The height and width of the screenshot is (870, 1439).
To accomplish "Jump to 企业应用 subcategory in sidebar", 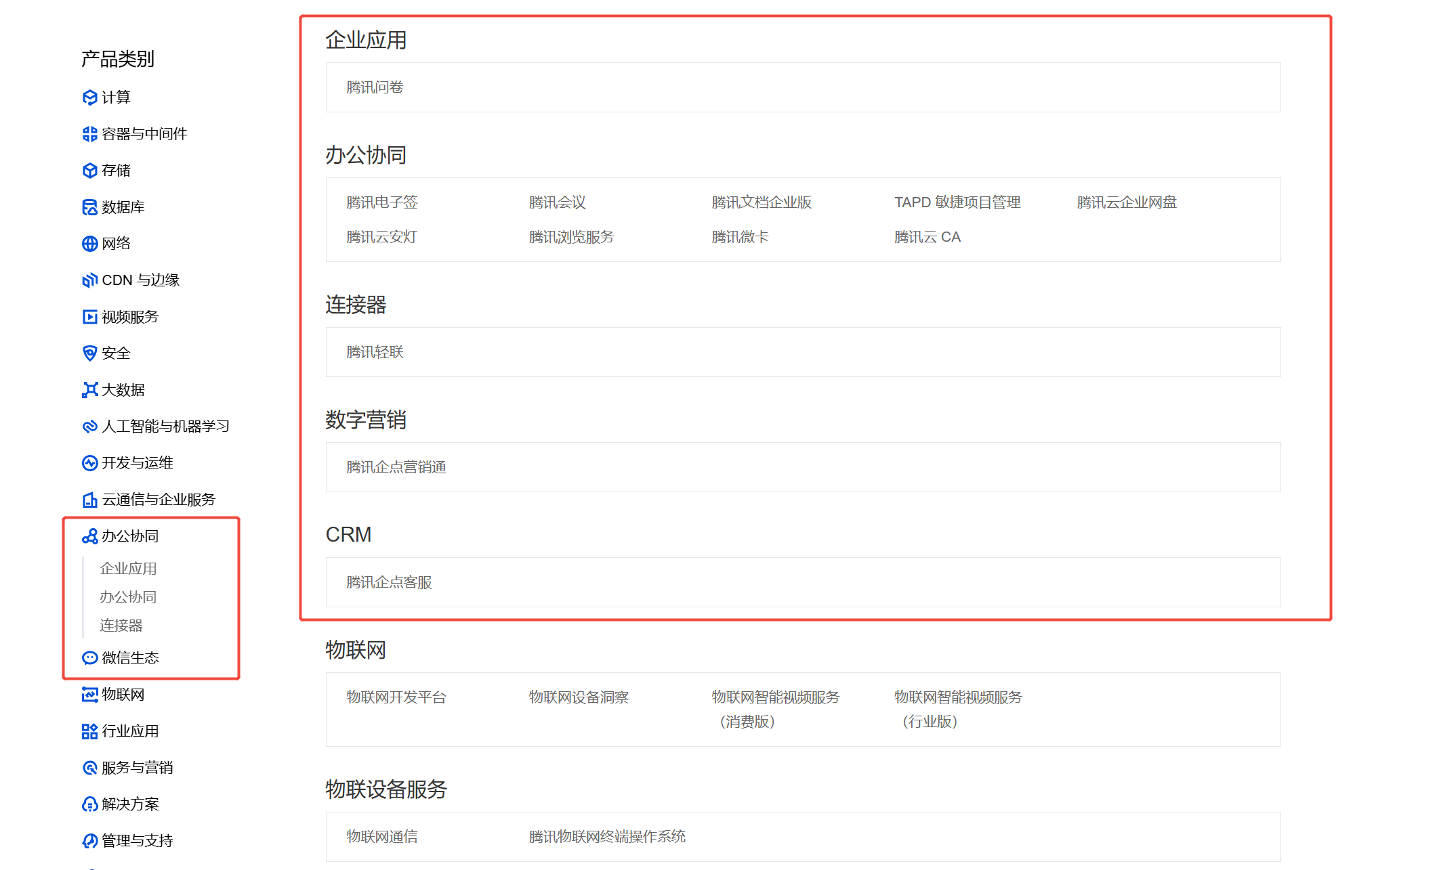I will click(x=128, y=569).
